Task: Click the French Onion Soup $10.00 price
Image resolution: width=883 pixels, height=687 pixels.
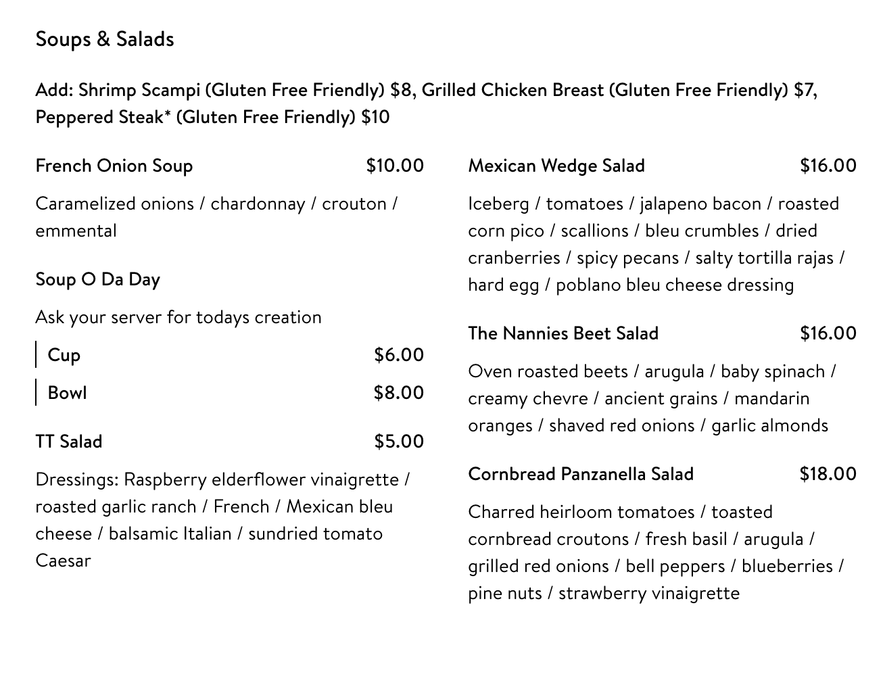Action: pos(395,166)
